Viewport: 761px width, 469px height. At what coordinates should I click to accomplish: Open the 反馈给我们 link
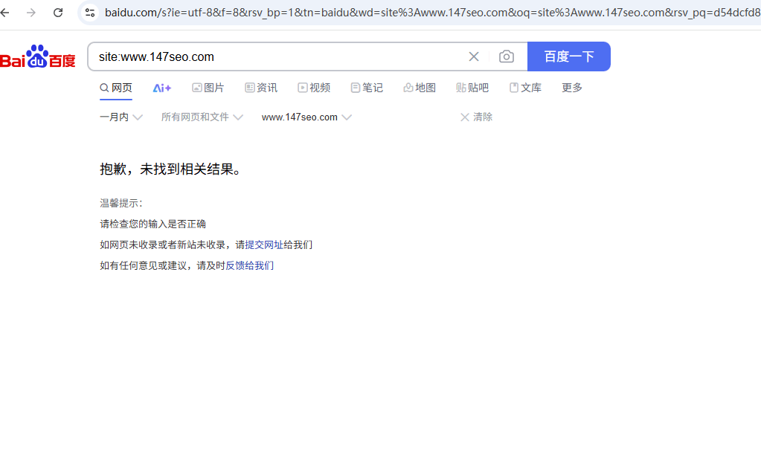[249, 266]
